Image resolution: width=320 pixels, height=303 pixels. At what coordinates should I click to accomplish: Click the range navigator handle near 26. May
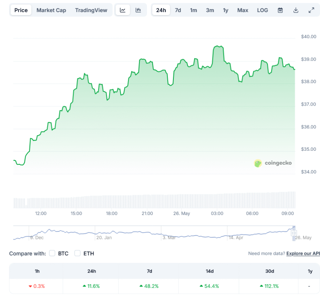pos(294,233)
